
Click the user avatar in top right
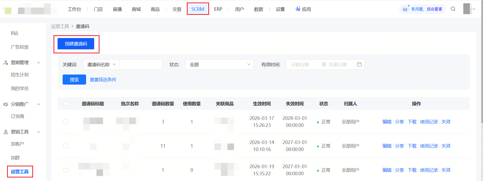(x=467, y=9)
